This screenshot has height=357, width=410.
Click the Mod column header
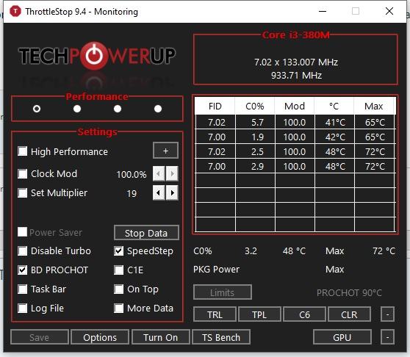[x=295, y=106]
